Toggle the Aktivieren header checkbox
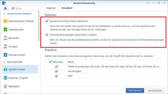The height and width of the screenshot is (94, 168). point(50,62)
